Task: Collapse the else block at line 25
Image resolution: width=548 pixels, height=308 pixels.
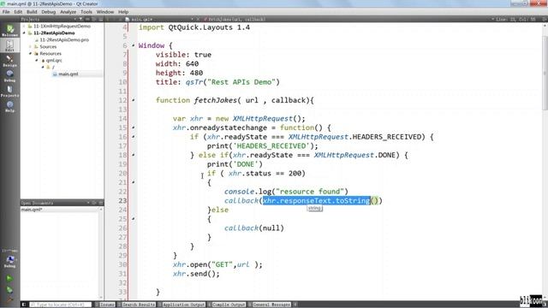Action: pyautogui.click(x=134, y=219)
